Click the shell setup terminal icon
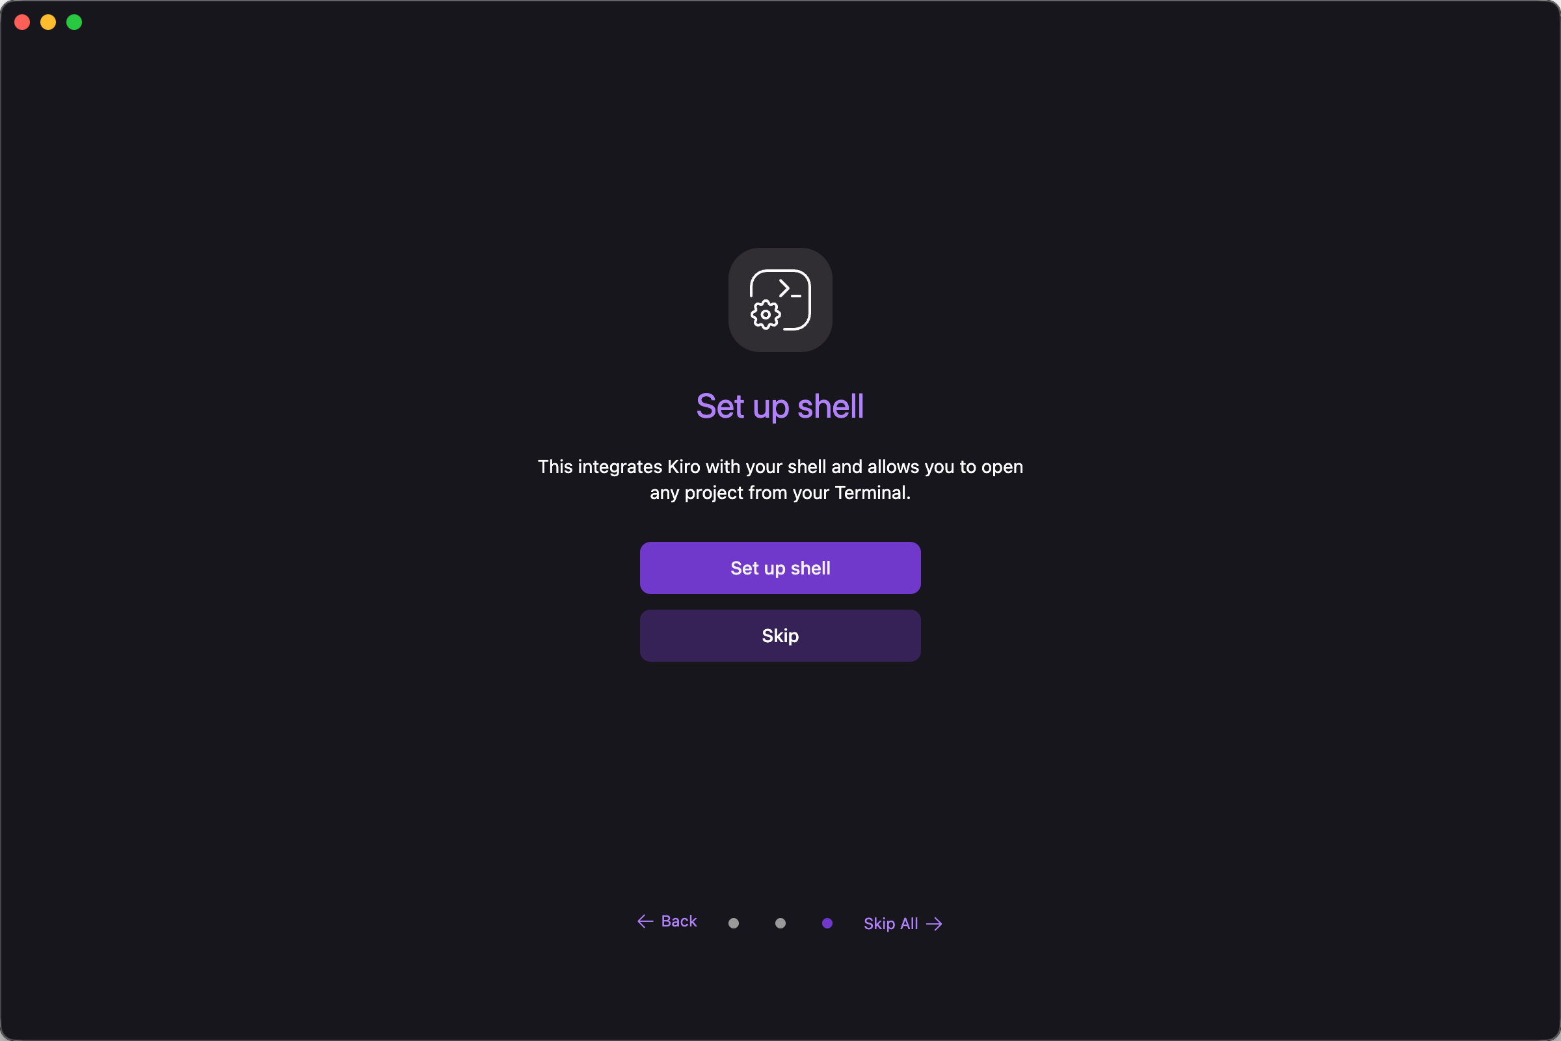The height and width of the screenshot is (1041, 1561). coord(780,300)
